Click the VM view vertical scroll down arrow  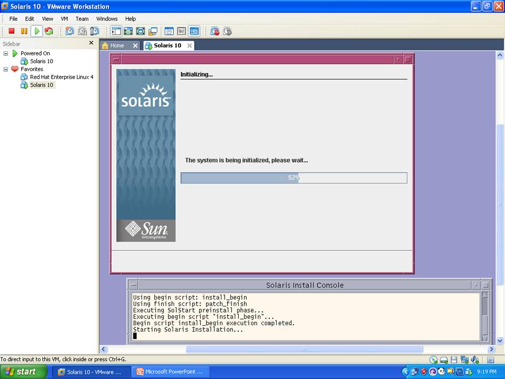(500, 341)
